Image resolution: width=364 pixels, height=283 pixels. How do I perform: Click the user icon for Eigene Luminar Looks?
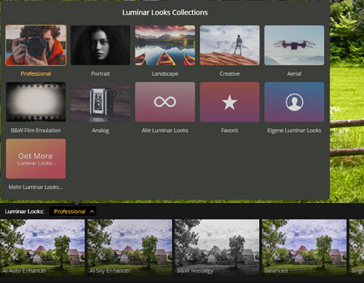point(294,102)
